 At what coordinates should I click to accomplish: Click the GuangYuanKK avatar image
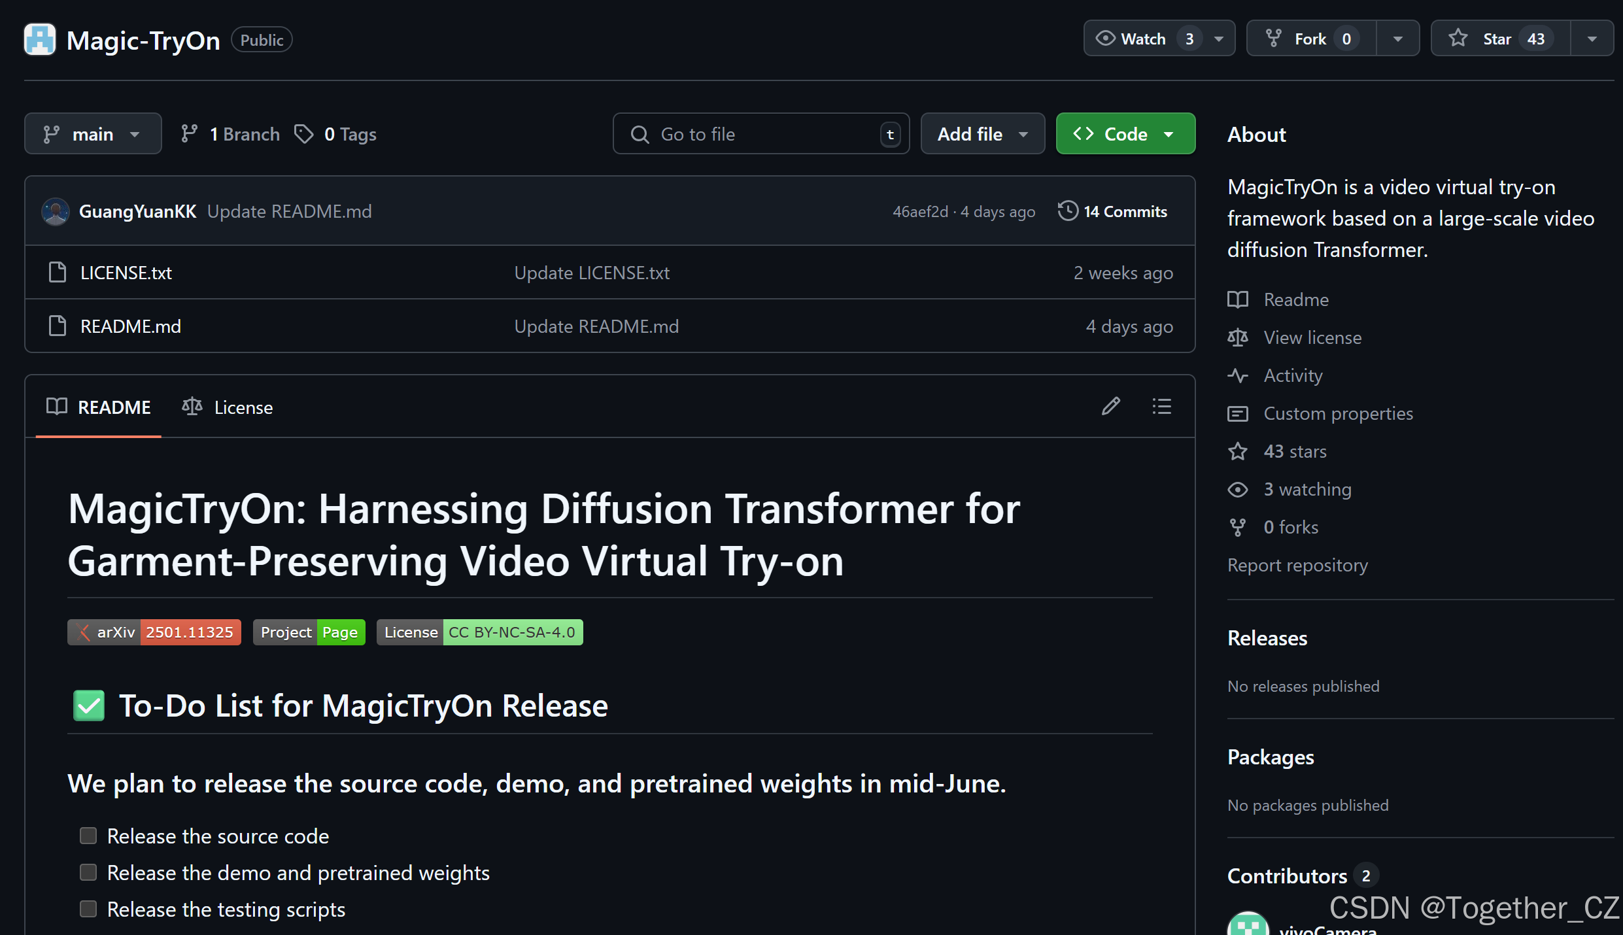pyautogui.click(x=56, y=212)
